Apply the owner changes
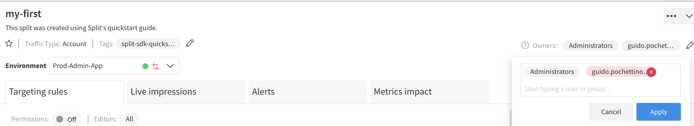The image size is (694, 126). (x=658, y=112)
